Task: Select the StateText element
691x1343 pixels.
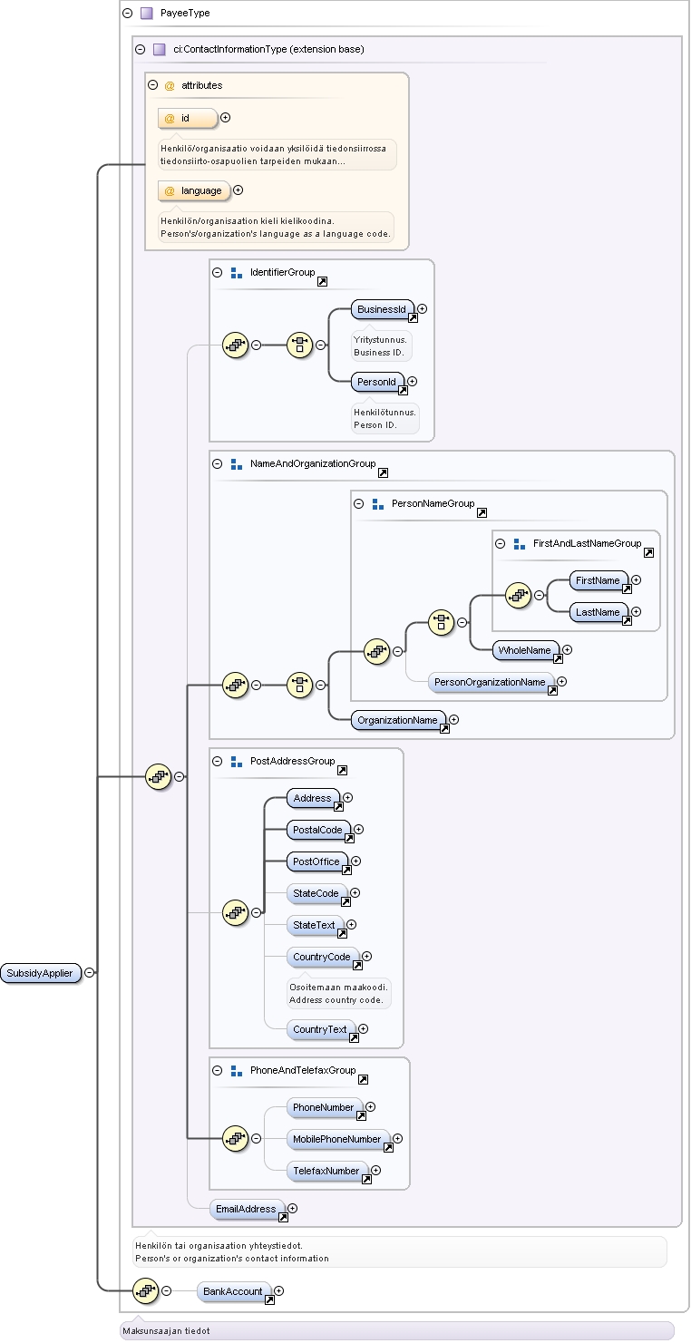Action: pyautogui.click(x=315, y=925)
